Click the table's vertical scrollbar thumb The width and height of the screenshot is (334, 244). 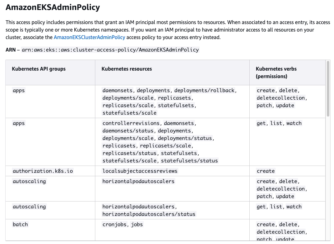(328, 89)
